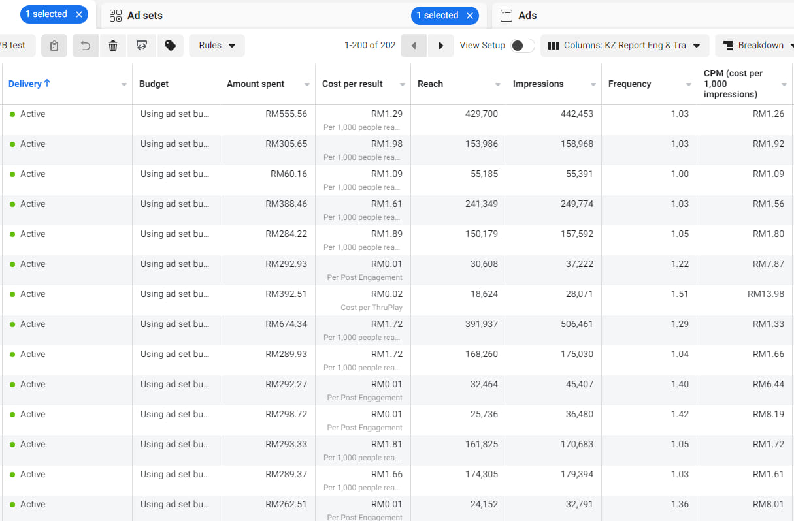Clear the Ad sets '1 selected' filter

[469, 16]
